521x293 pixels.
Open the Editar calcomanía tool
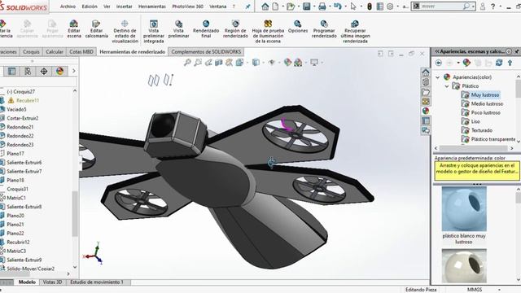[x=96, y=28]
